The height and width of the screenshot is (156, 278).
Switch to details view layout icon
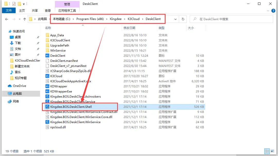pyautogui.click(x=267, y=151)
